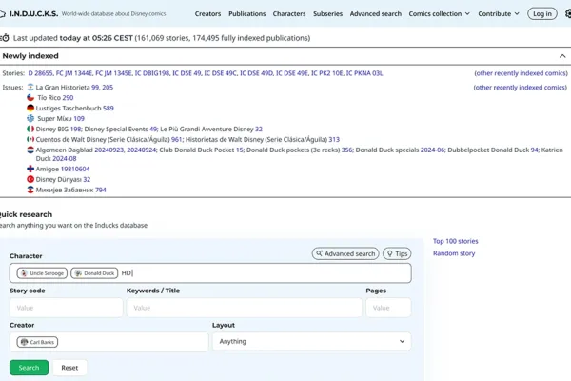This screenshot has width=571, height=381.
Task: Open story code D 28655 link
Action: (x=40, y=73)
